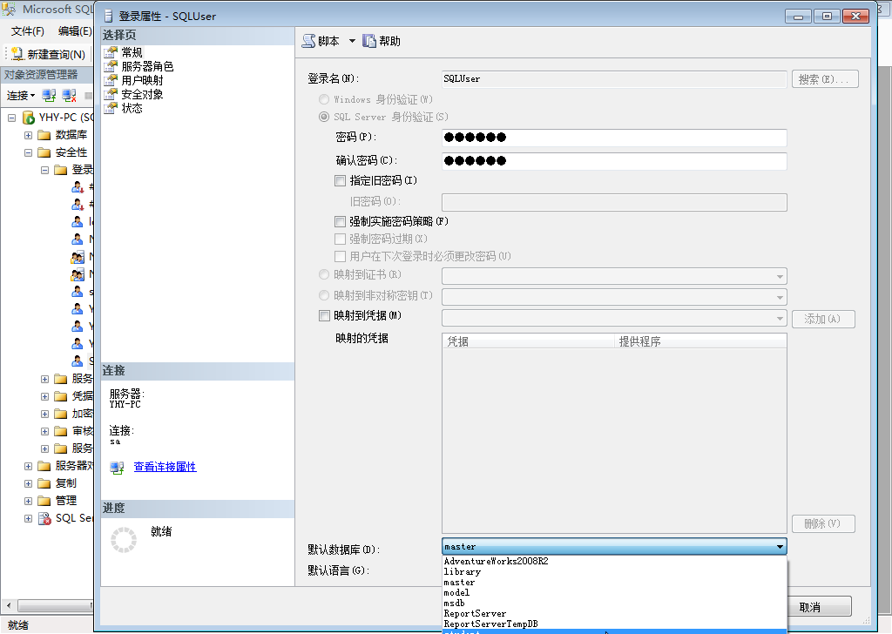The image size is (892, 634).
Task: Click the Script (脚本) icon in dialog toolbar
Action: (x=308, y=41)
